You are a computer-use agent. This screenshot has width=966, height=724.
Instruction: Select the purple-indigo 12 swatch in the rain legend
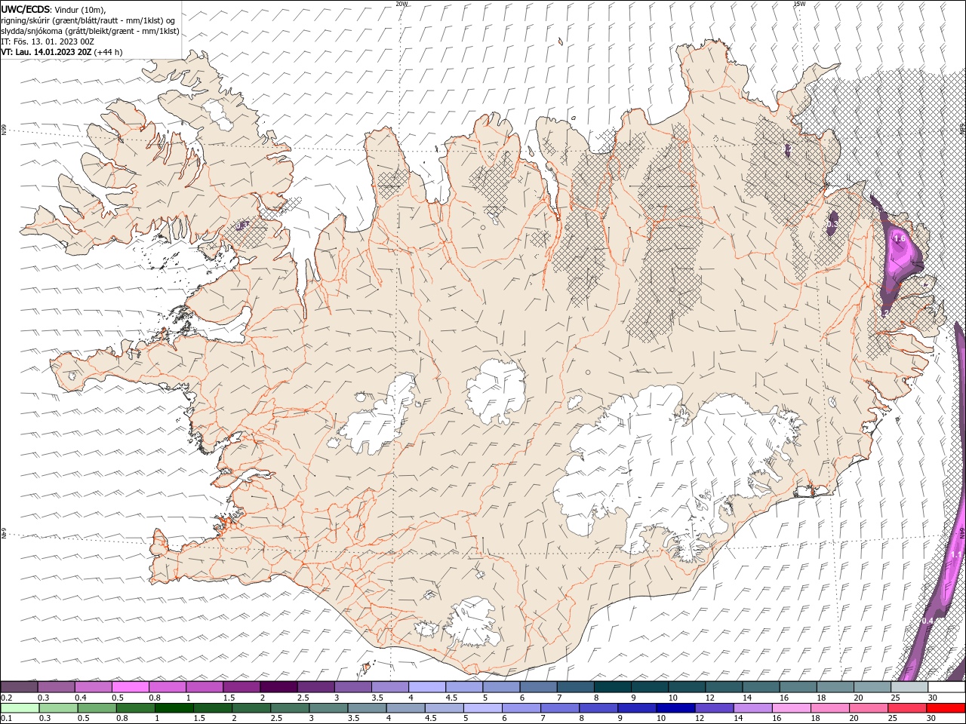714,708
